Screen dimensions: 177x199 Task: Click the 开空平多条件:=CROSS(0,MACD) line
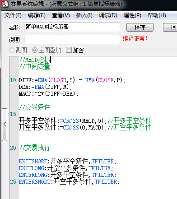(85, 127)
